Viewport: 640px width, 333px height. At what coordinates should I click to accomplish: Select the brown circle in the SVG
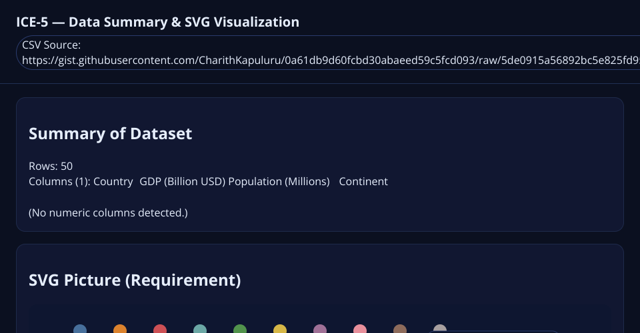click(400, 330)
